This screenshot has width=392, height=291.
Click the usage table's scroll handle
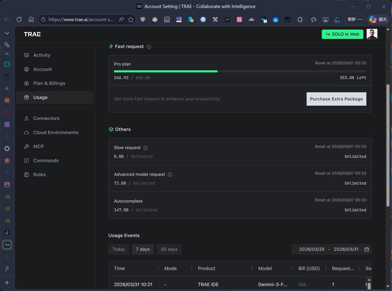click(369, 286)
